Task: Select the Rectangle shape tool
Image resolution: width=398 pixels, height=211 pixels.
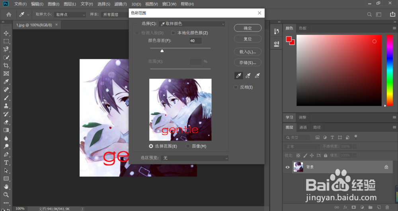Action: pyautogui.click(x=6, y=178)
